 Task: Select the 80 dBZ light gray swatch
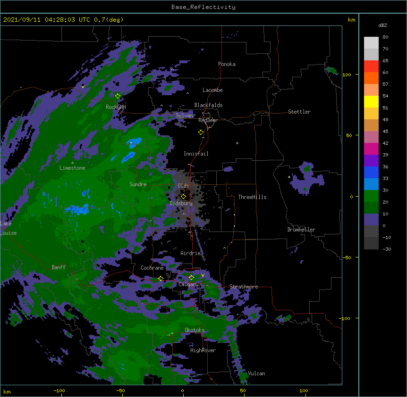[371, 43]
